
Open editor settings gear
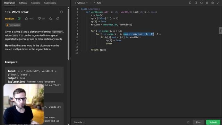point(213,3)
